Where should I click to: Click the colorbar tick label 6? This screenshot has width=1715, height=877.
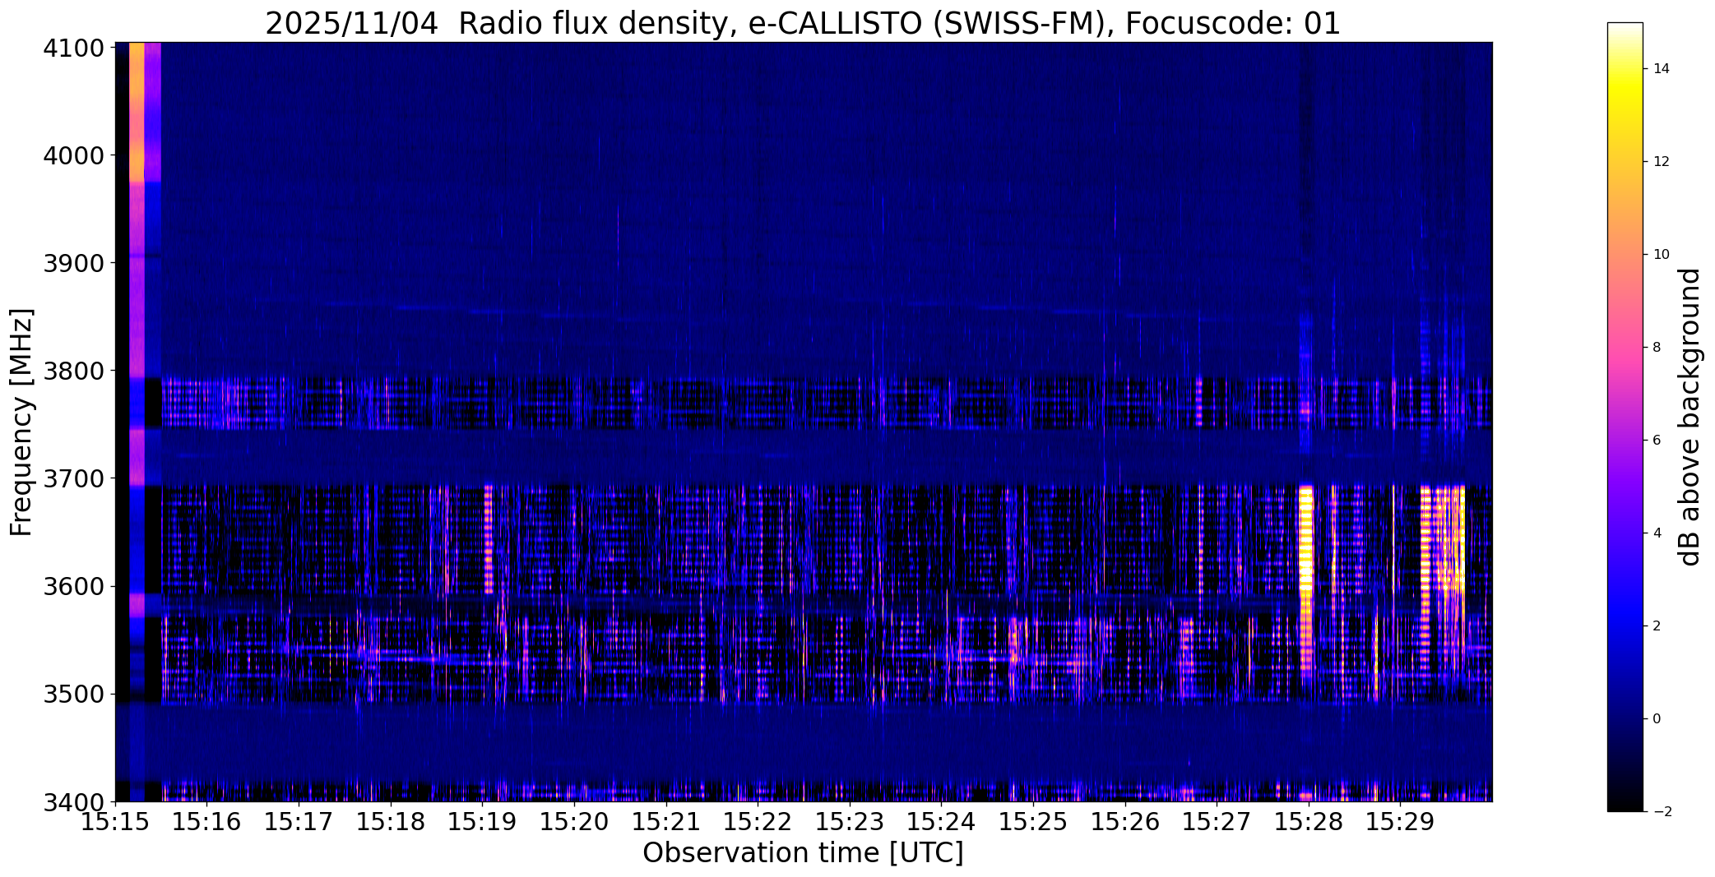(1657, 441)
